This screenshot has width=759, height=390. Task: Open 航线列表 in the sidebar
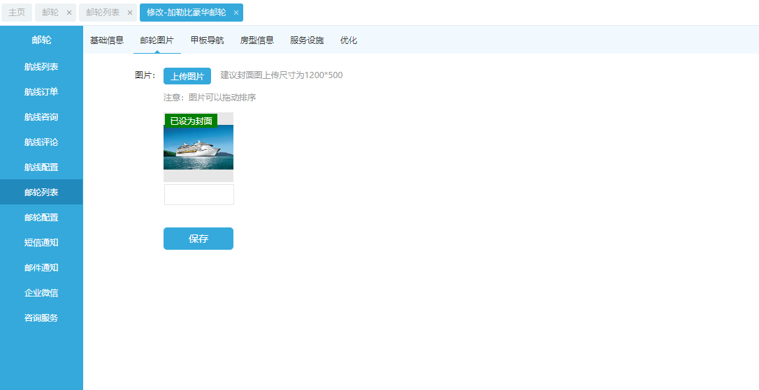click(41, 67)
